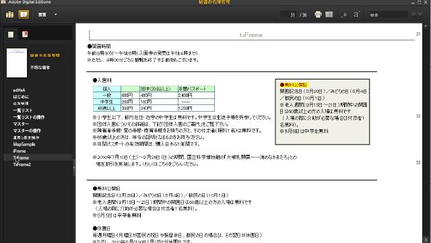
Task: Increase text size with large 'a'
Action: pyautogui.click(x=356, y=14)
